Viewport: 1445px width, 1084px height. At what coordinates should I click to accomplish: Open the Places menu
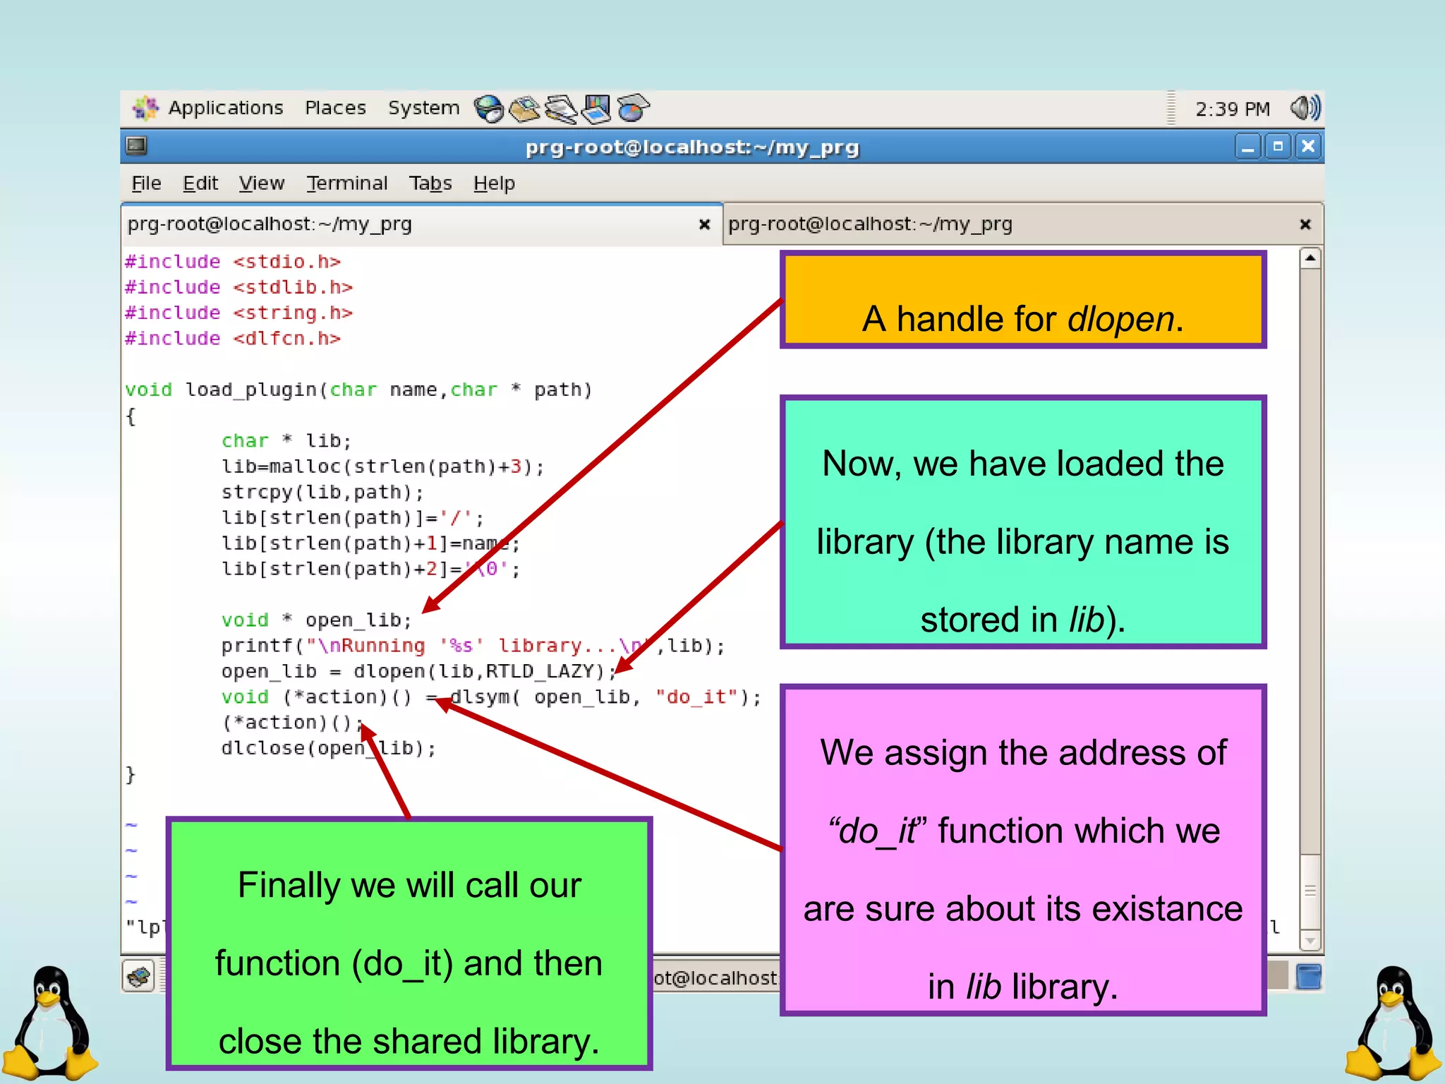click(335, 108)
